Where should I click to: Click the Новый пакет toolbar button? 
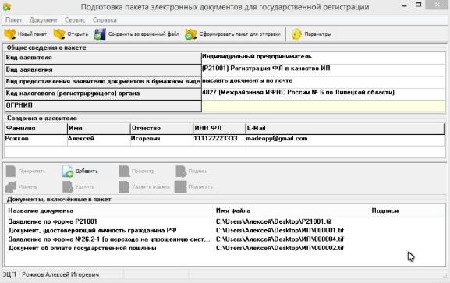click(25, 34)
